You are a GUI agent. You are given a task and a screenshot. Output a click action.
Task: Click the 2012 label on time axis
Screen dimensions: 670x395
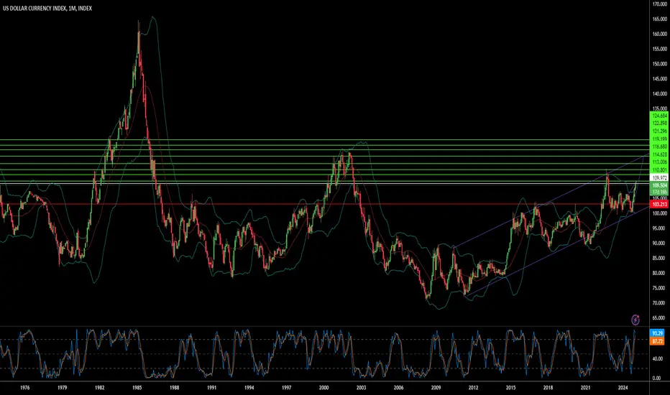[474, 388]
